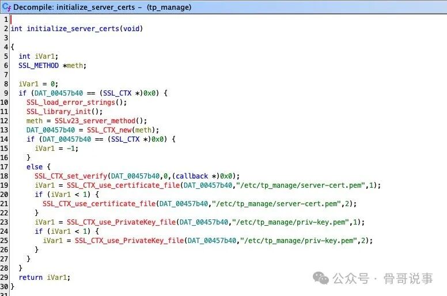Image resolution: width=447 pixels, height=296 pixels.
Task: Click the Decompile: initialize_server_certs title bar
Action: pos(223,7)
